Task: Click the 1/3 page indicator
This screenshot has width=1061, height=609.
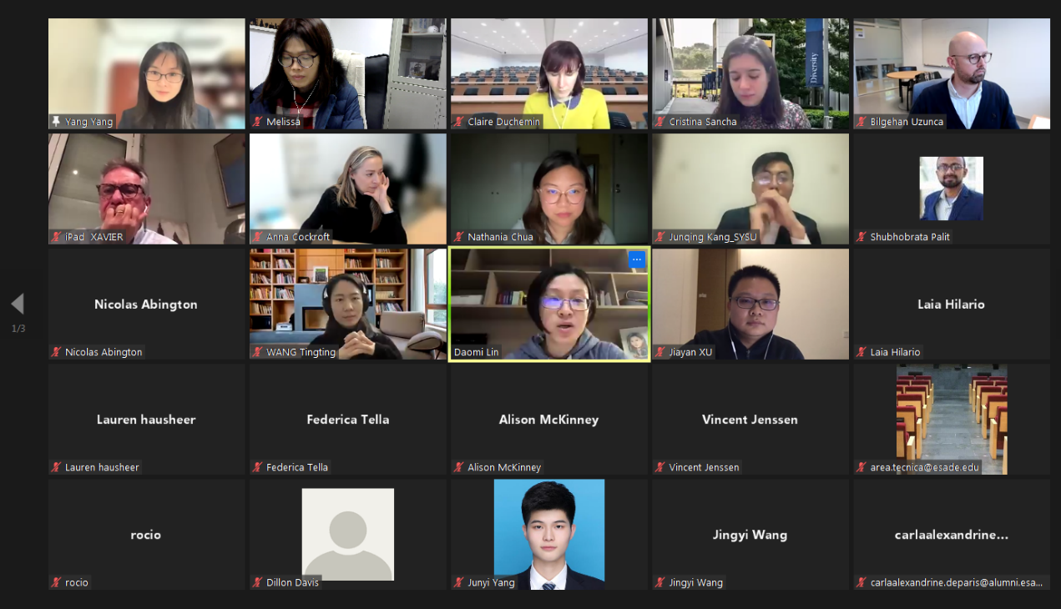Action: [18, 329]
